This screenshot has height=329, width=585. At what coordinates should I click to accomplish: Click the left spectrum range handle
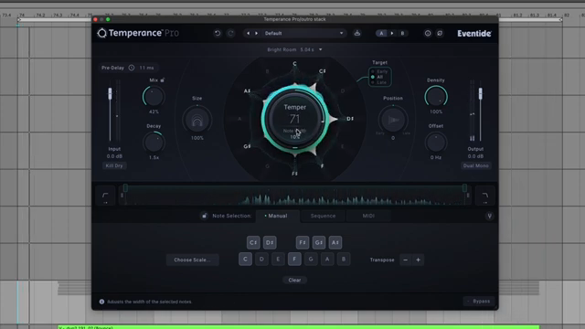(125, 188)
